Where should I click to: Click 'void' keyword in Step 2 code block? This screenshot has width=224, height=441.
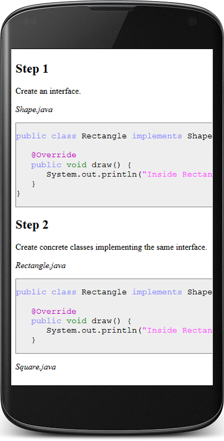(x=77, y=321)
